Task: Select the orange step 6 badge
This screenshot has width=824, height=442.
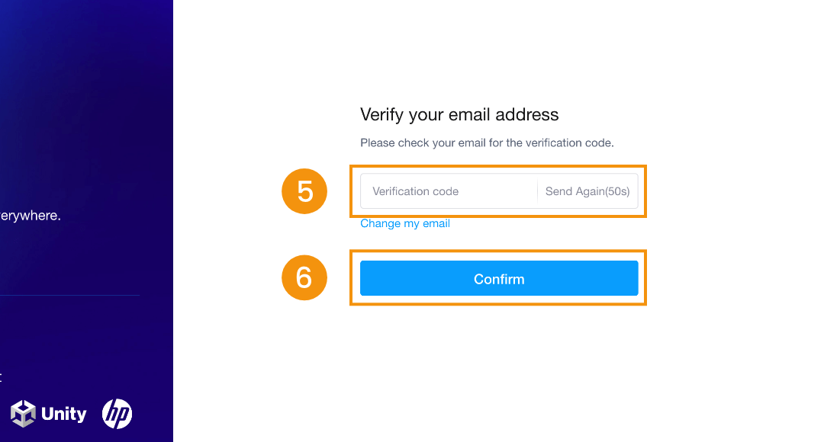Action: (304, 277)
